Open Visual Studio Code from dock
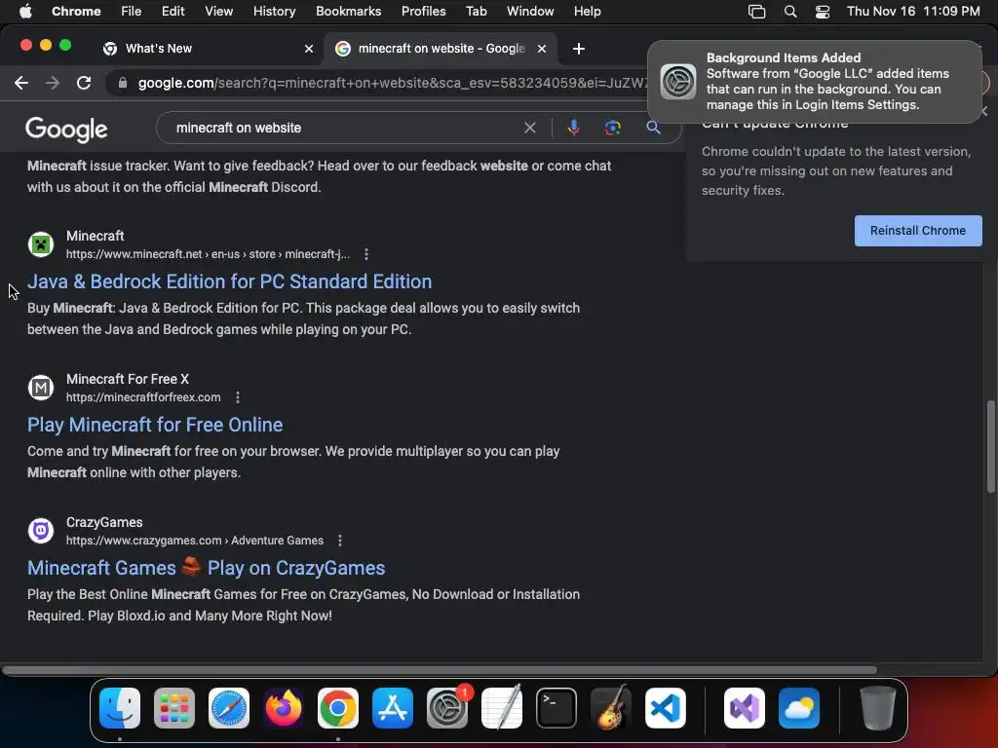This screenshot has height=748, width=998. pos(666,708)
